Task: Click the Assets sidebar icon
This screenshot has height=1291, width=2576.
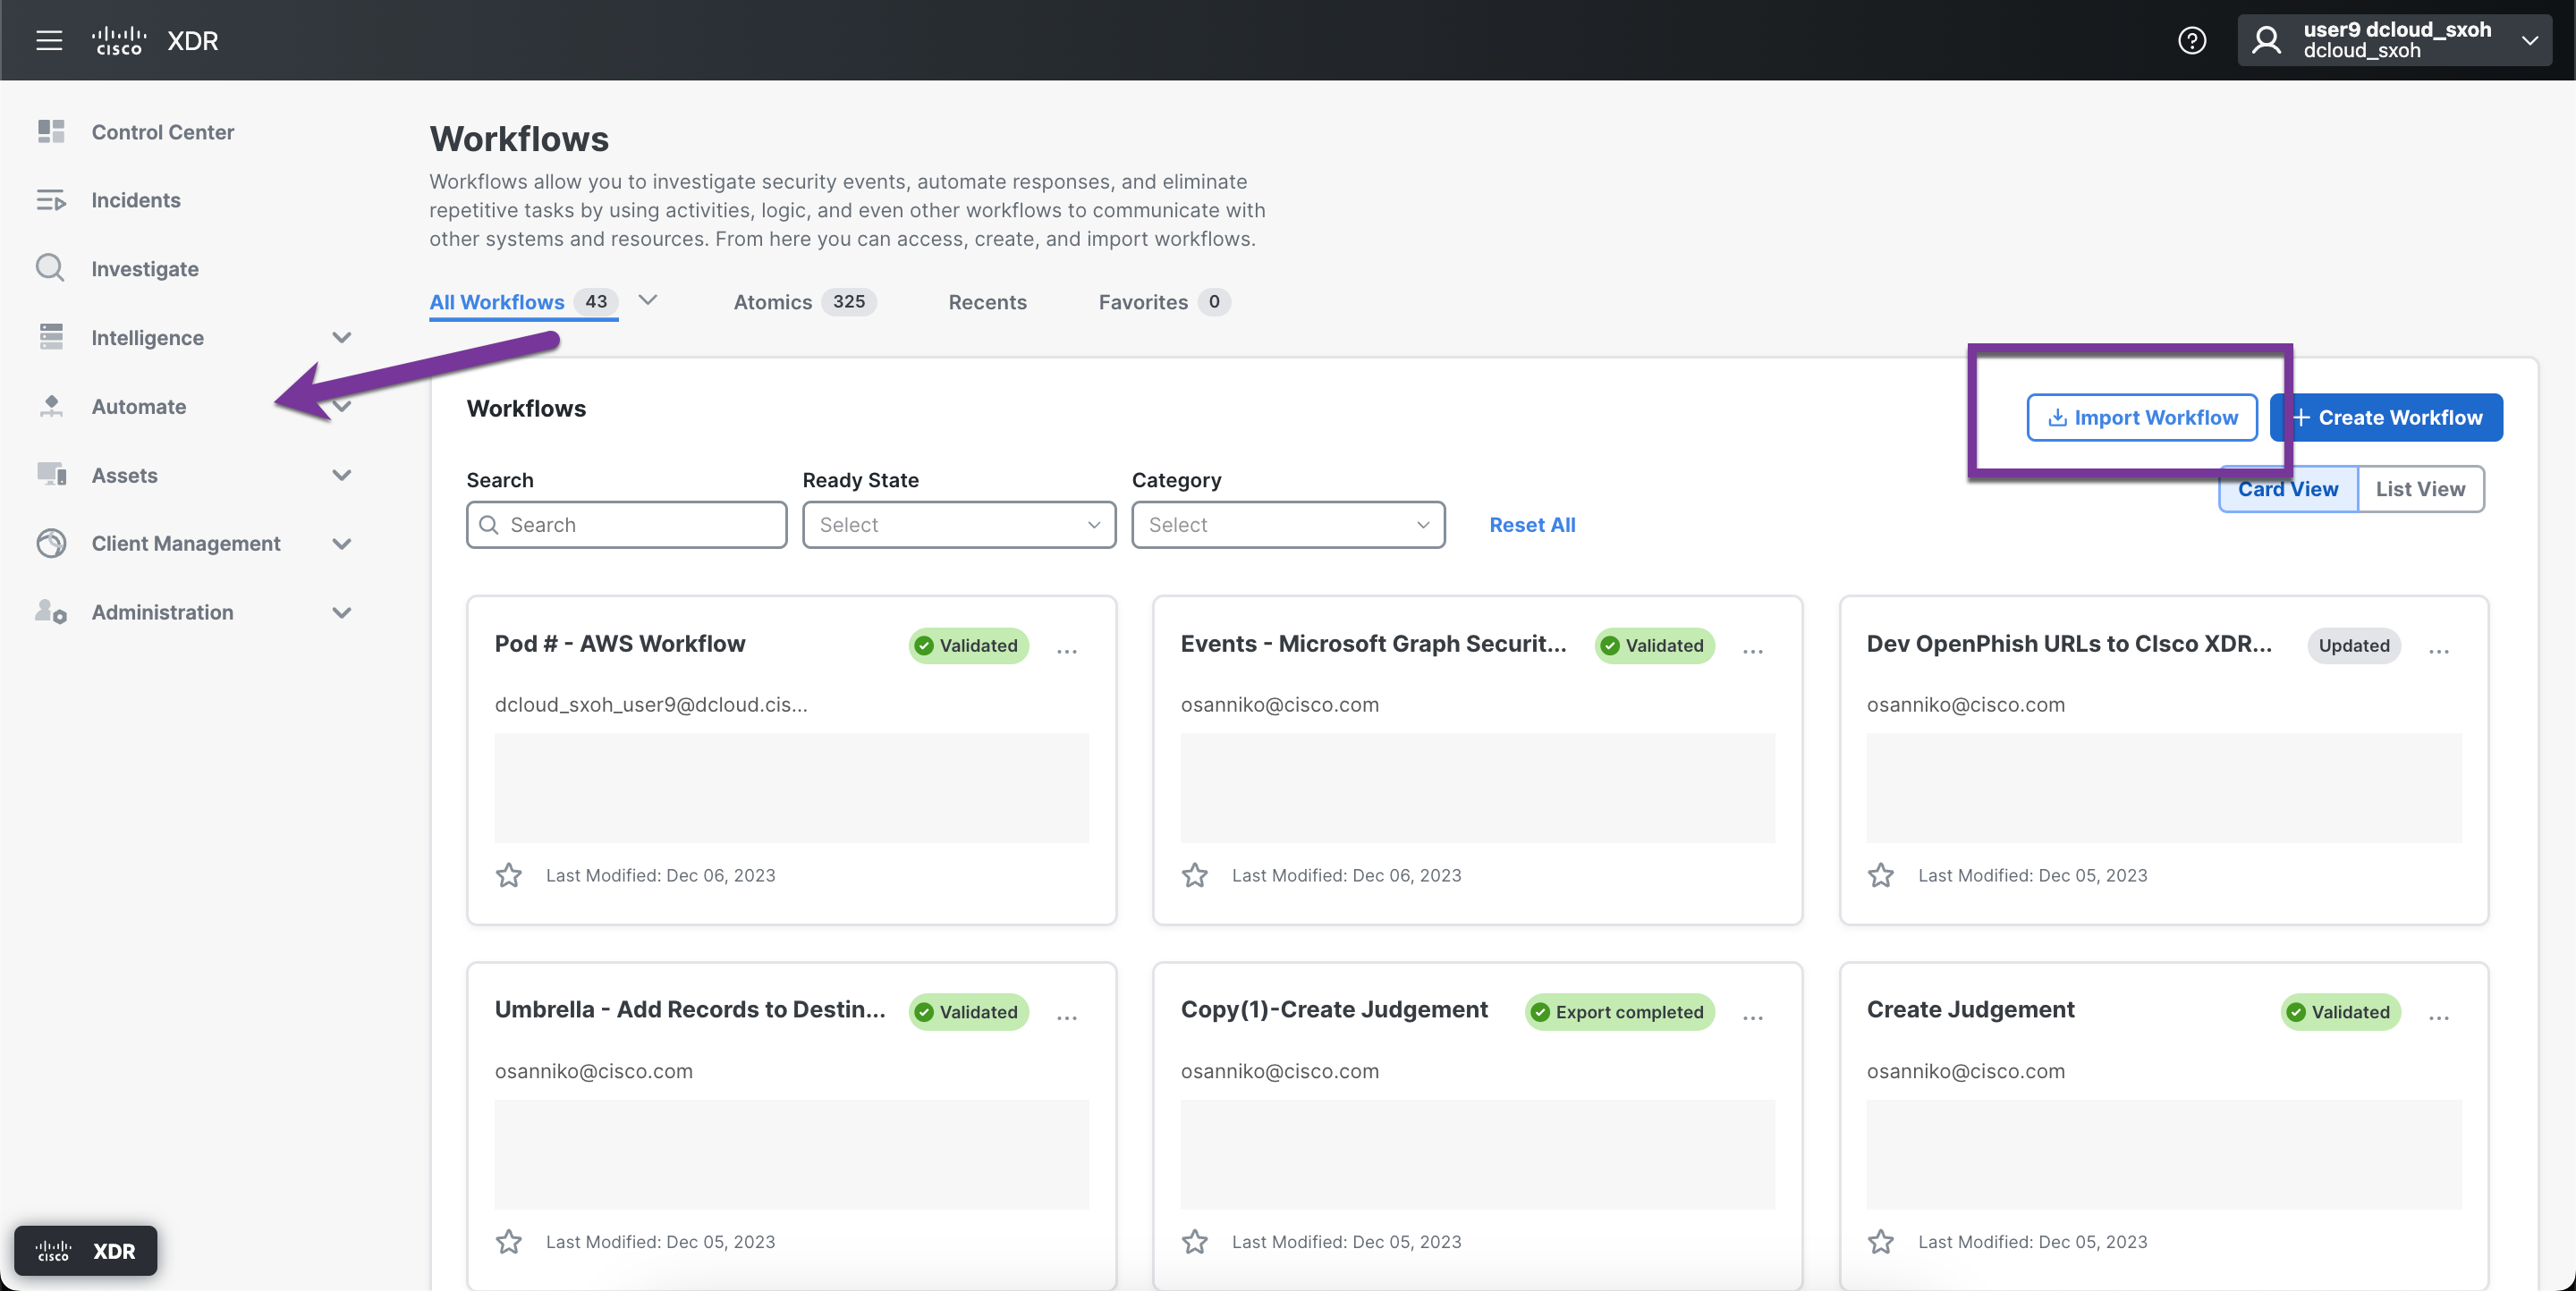Action: (x=51, y=475)
